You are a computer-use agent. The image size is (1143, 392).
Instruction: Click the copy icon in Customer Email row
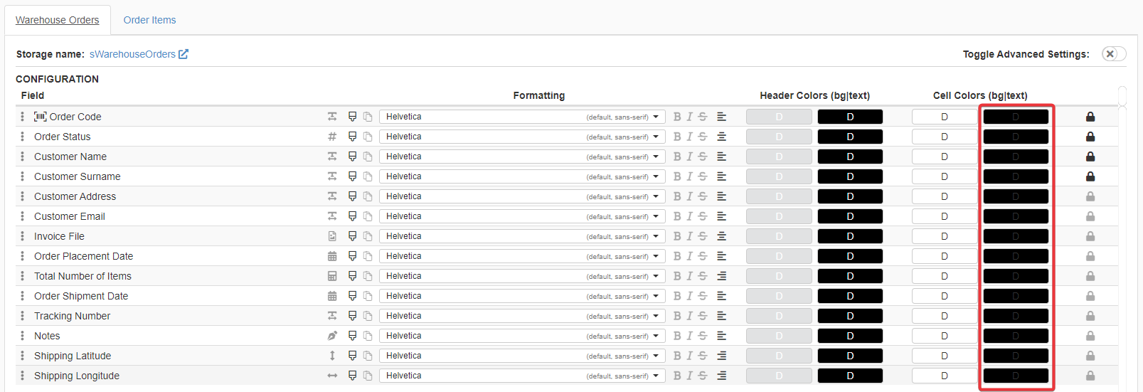[368, 216]
